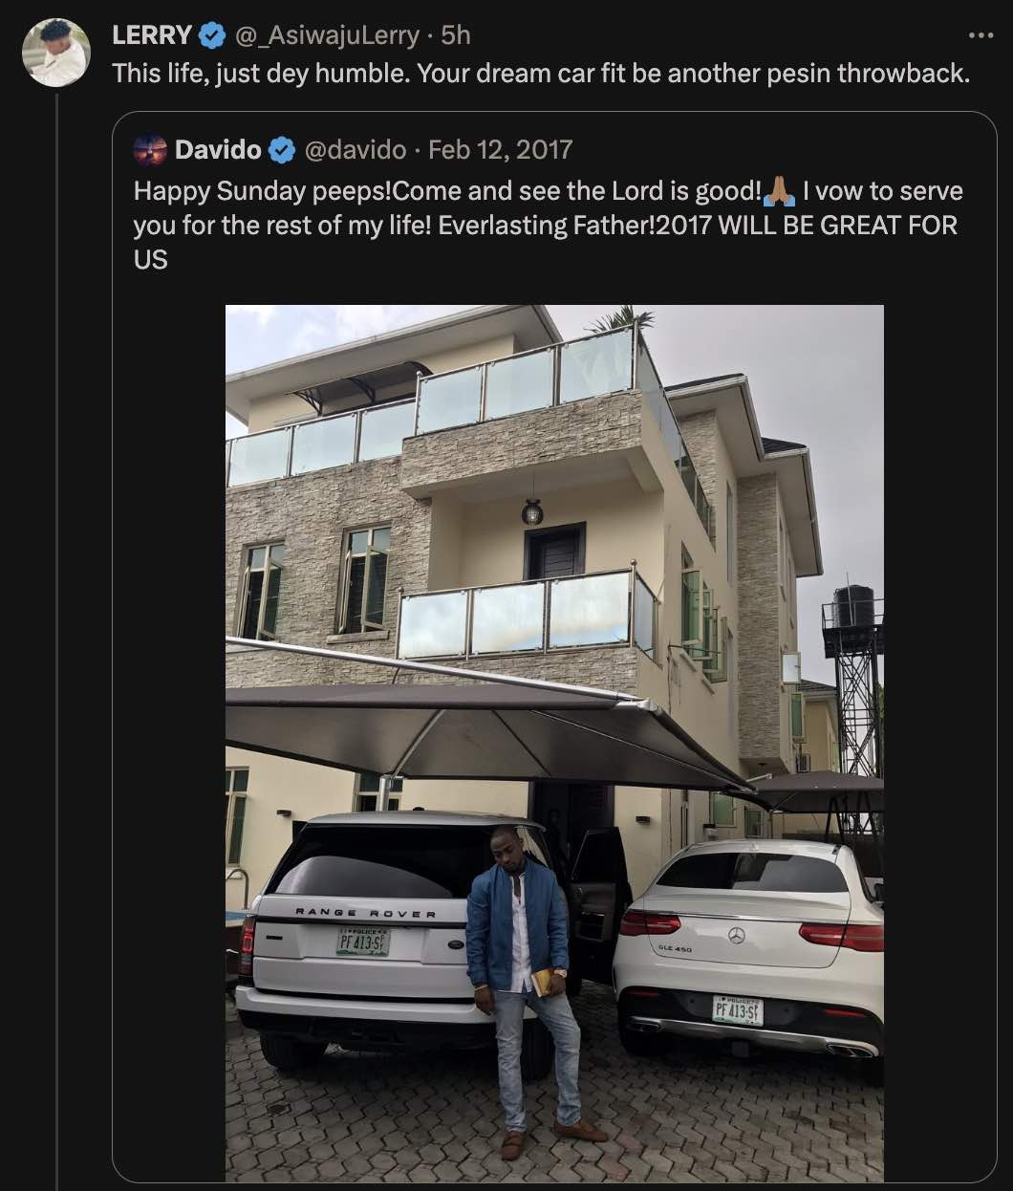The height and width of the screenshot is (1191, 1013).
Task: Click Davido's profile avatar in quoted tweet
Action: coord(152,149)
